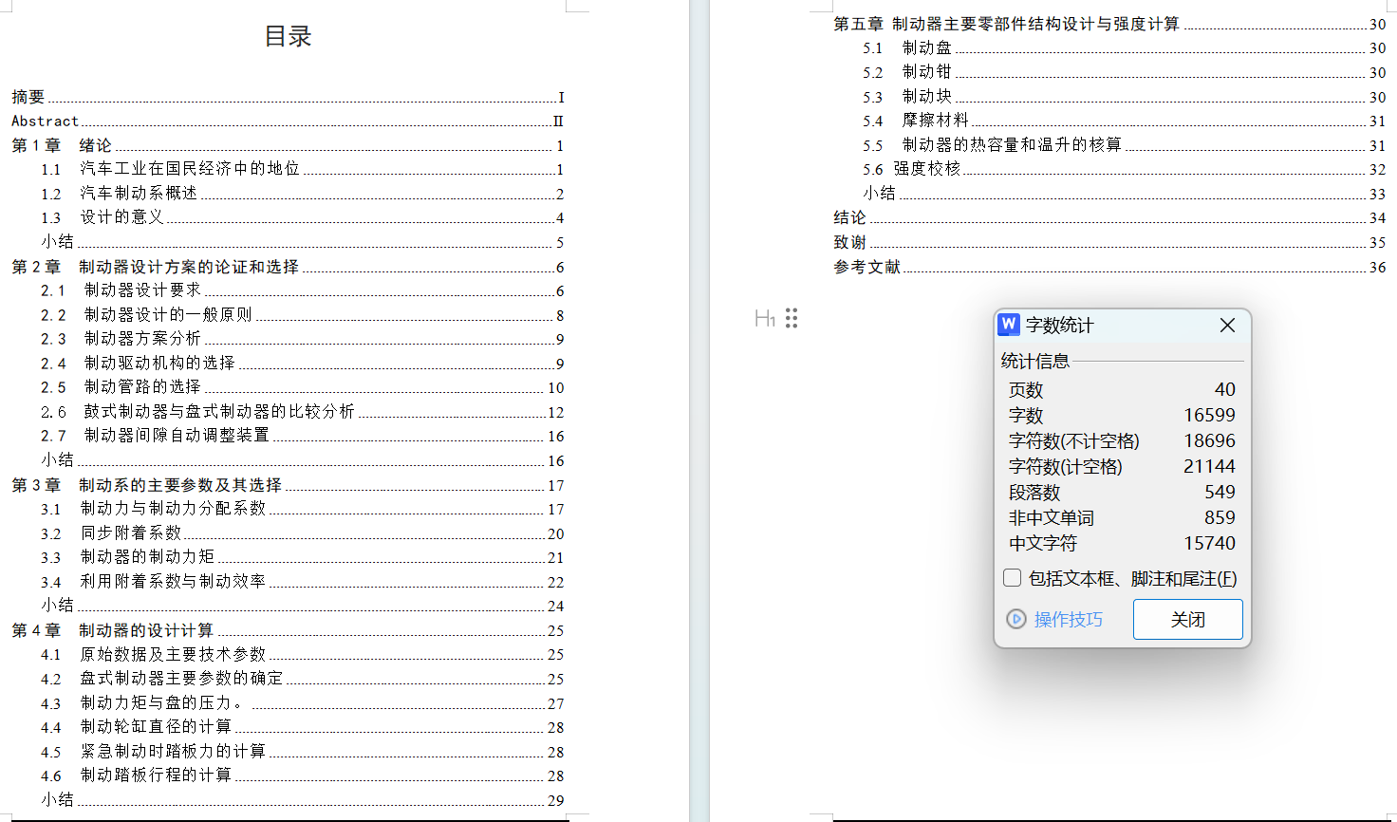Click the 小结 entry on page 16
The width and height of the screenshot is (1397, 822).
303,460
